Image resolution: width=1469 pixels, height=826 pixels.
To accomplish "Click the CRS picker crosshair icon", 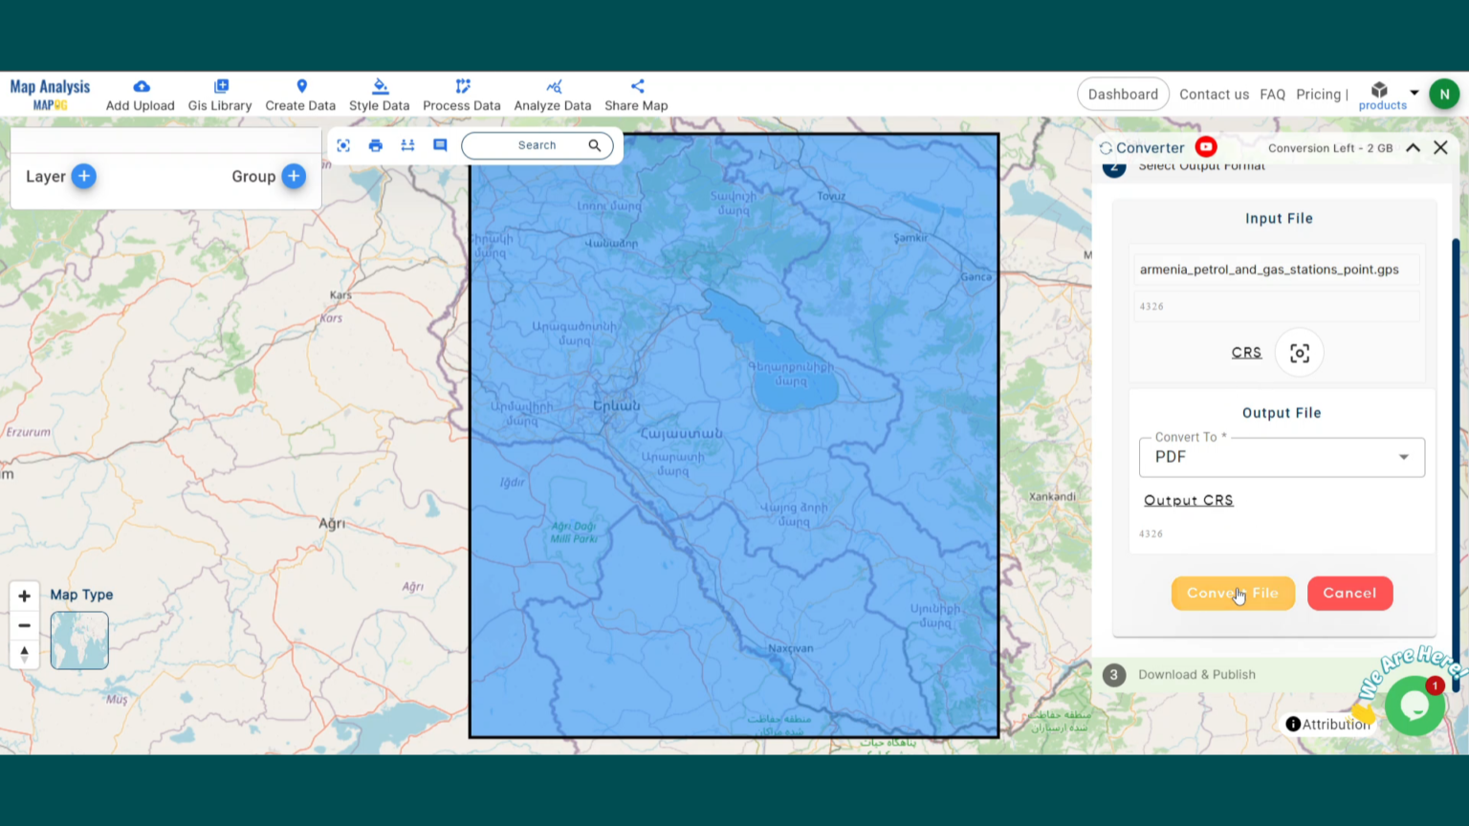I will (1299, 352).
